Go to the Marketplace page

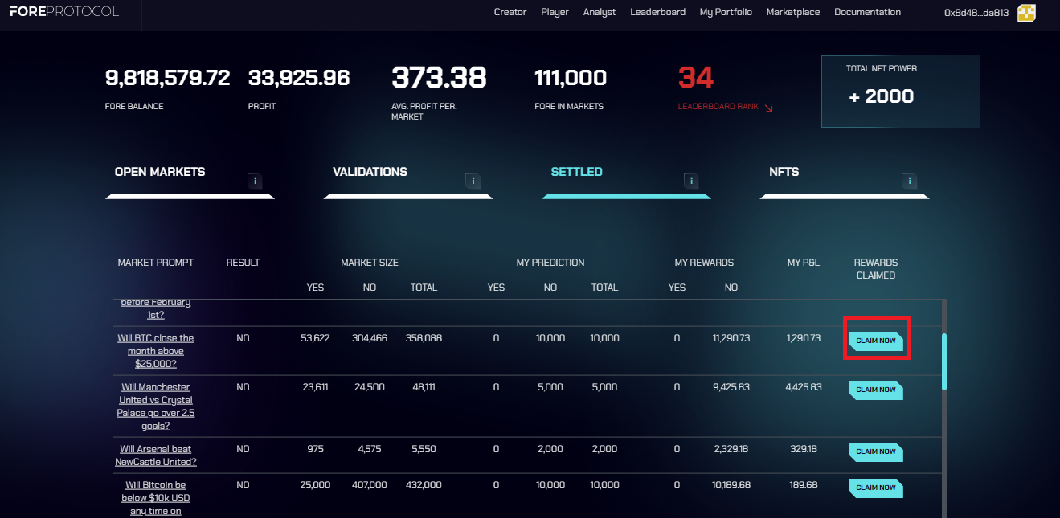tap(792, 12)
